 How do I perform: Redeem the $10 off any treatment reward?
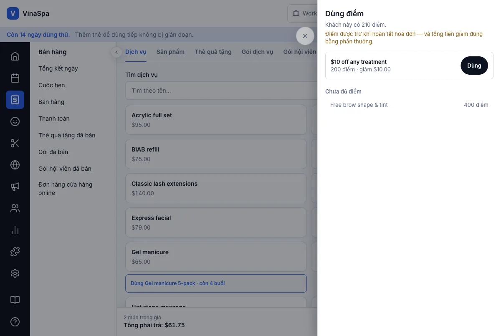(x=474, y=66)
